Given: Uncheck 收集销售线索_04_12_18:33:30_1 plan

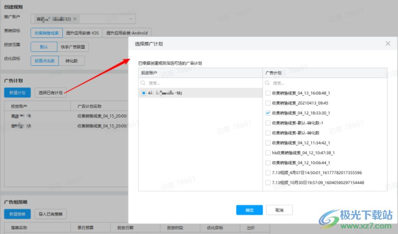Looking at the screenshot, I should click(x=268, y=113).
